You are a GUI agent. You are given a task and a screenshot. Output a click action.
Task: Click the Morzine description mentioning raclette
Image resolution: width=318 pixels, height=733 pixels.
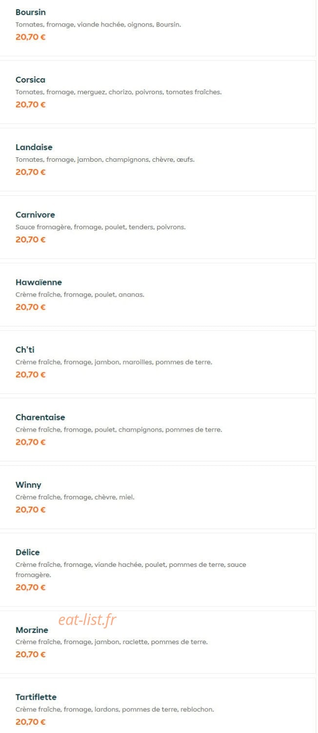[x=112, y=642]
